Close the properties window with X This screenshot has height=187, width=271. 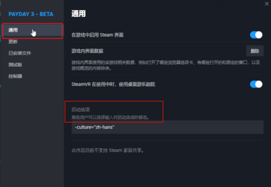(x=266, y=3)
